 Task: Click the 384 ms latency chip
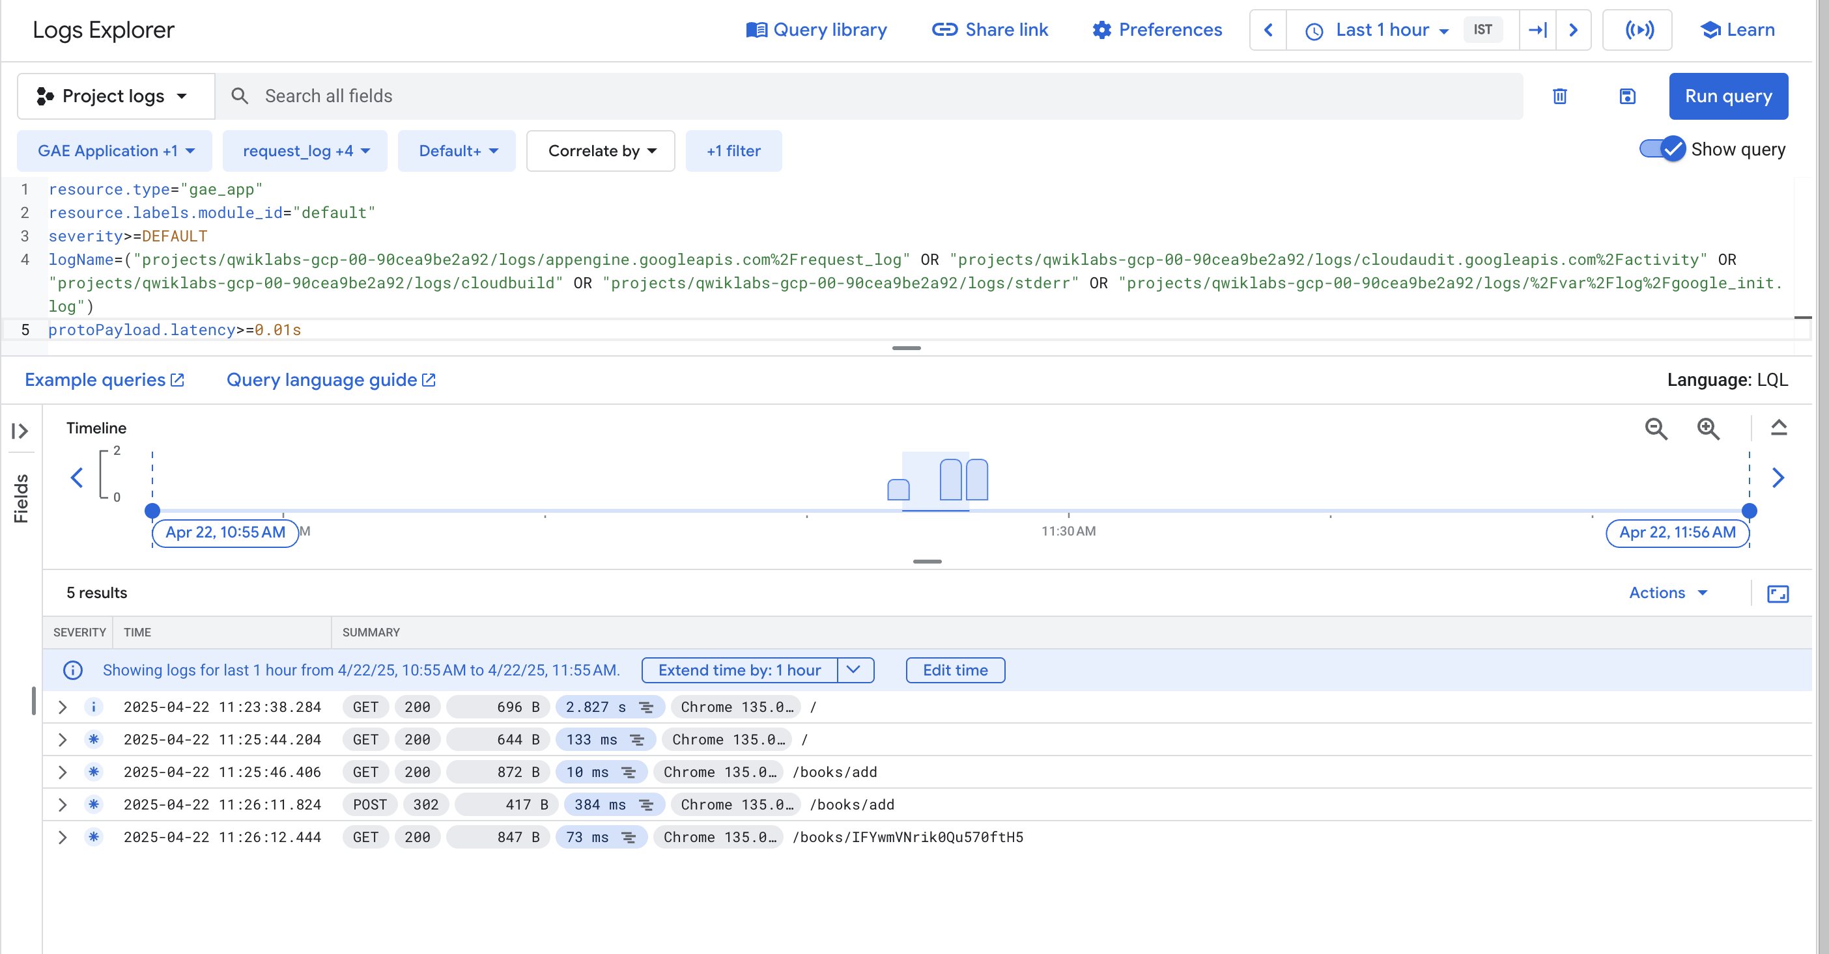(614, 805)
